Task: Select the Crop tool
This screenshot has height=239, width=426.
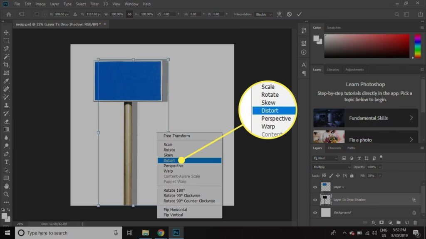Action: click(x=6, y=65)
